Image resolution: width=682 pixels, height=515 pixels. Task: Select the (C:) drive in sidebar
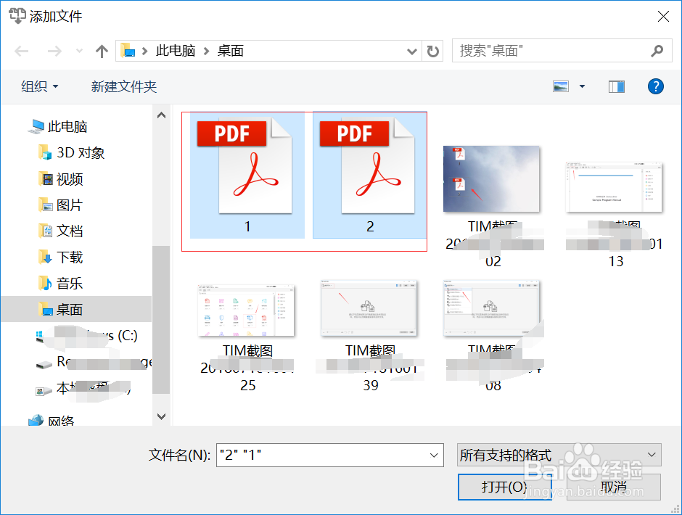point(86,335)
